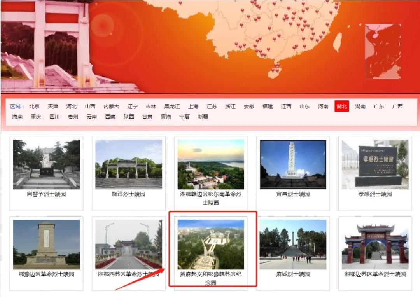Click the 湘鄂边苏区革命烈士陵园 gate image
This screenshot has height=297, width=420.
pos(375,245)
